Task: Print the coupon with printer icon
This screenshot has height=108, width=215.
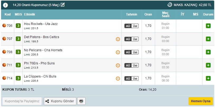Action: tap(81, 101)
